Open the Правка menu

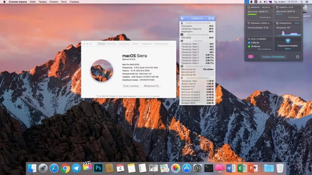coord(42,2)
